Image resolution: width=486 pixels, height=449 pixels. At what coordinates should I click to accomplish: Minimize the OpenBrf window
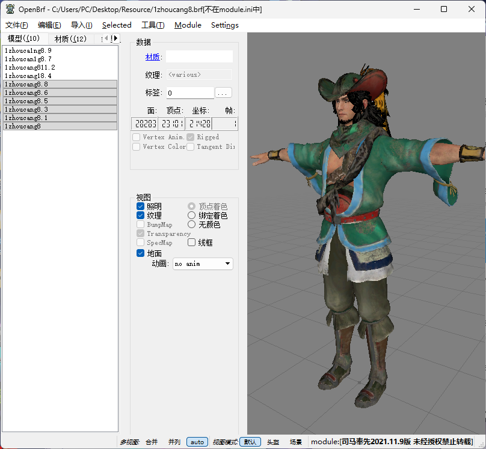click(x=417, y=9)
